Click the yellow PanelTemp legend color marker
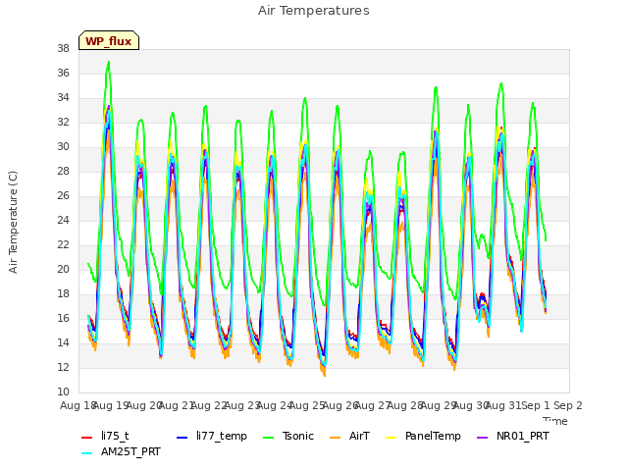The height and width of the screenshot is (471, 628). (x=391, y=438)
